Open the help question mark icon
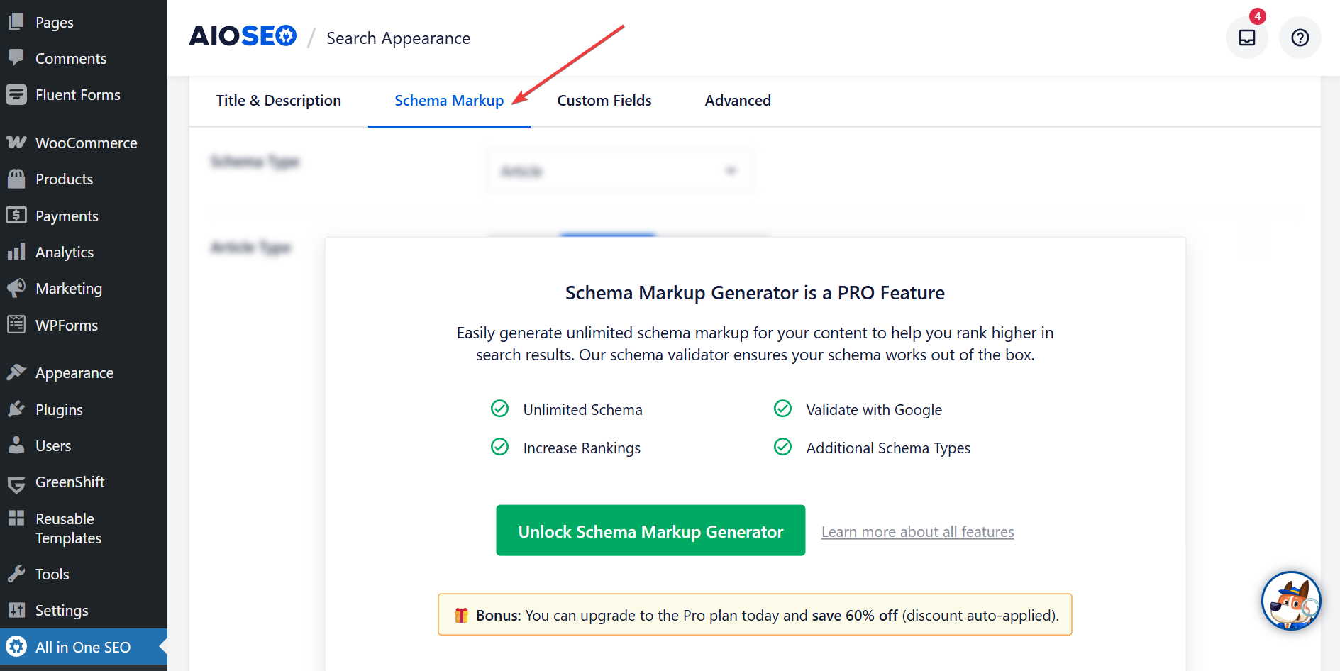This screenshot has height=671, width=1340. 1300,38
